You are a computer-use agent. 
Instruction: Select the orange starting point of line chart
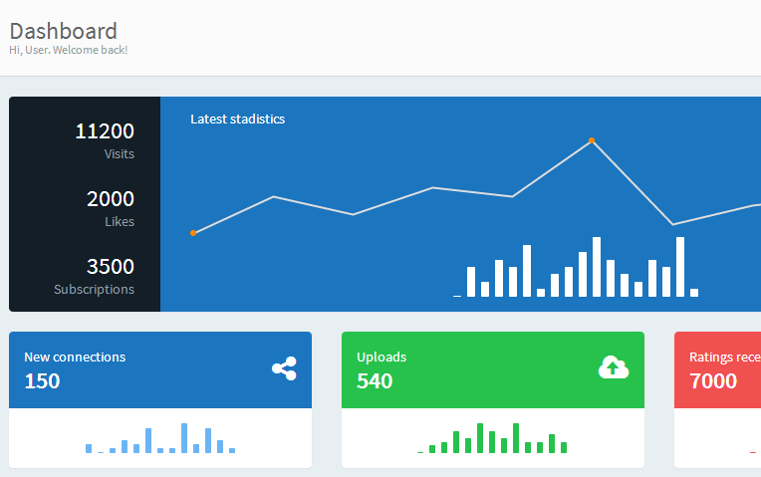(x=193, y=233)
